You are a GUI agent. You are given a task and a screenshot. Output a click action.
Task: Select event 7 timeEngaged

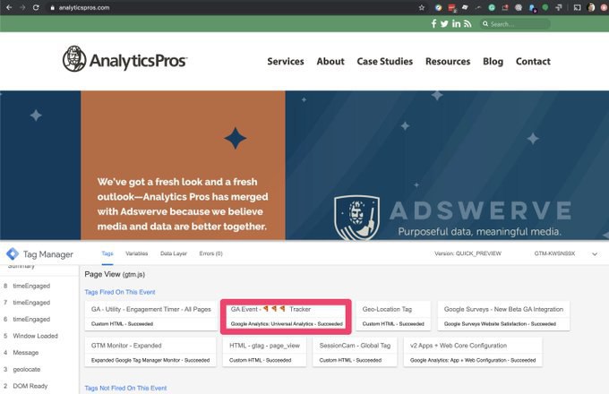click(31, 303)
